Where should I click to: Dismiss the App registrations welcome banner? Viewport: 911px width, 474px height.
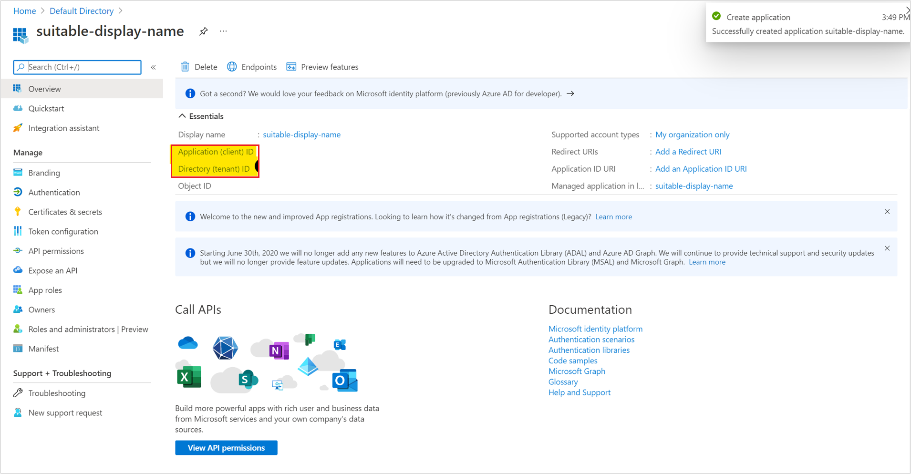point(887,212)
